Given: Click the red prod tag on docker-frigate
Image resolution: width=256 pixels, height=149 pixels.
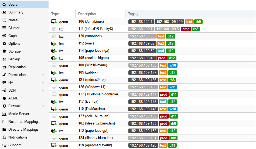Looking at the screenshot, I should [162, 58].
